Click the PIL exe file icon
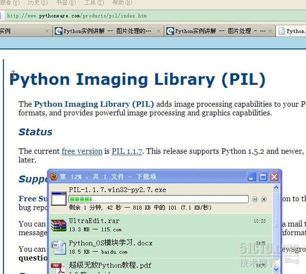The image size is (306, 274). point(58,199)
